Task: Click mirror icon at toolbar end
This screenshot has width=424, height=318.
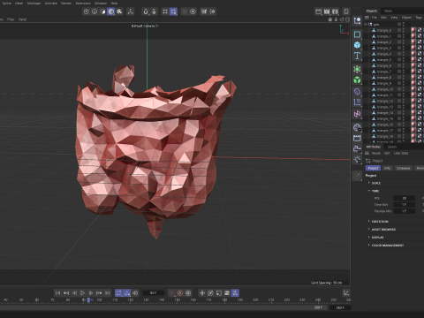Action: click(x=212, y=11)
